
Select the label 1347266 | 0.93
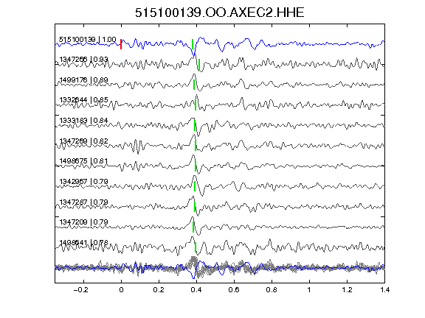click(84, 59)
